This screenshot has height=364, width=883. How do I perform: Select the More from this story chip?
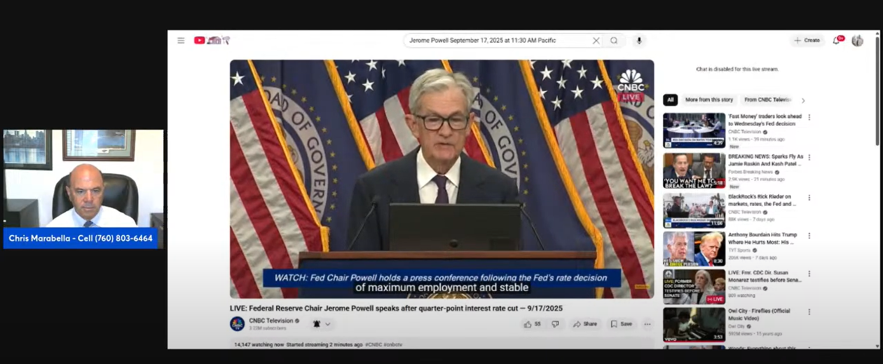point(709,100)
